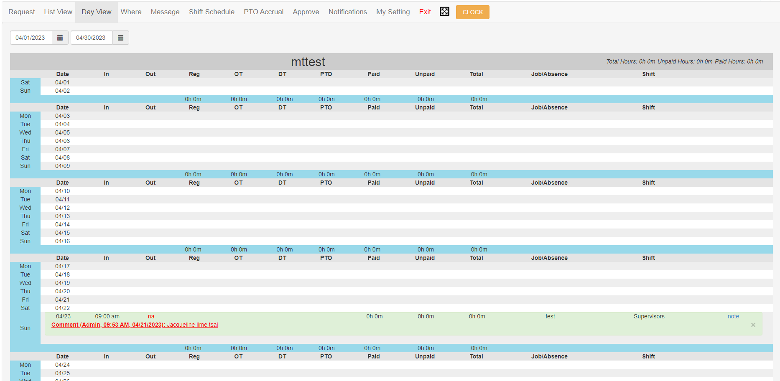
Task: Edit start date field 04/01/2023
Action: (x=31, y=38)
